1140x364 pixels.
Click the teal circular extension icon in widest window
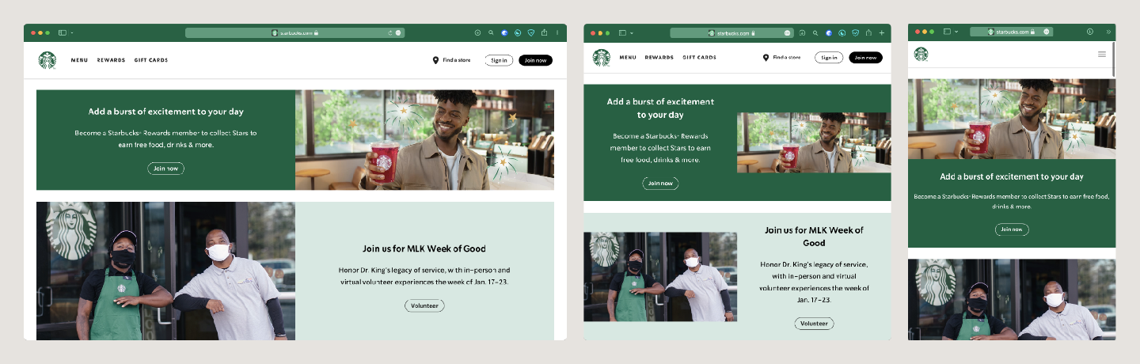coord(518,32)
